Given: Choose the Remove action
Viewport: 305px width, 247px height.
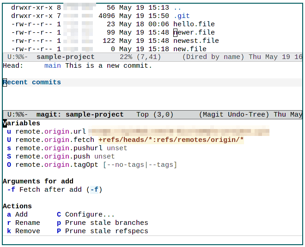Looking at the screenshot, I should (x=24, y=231).
